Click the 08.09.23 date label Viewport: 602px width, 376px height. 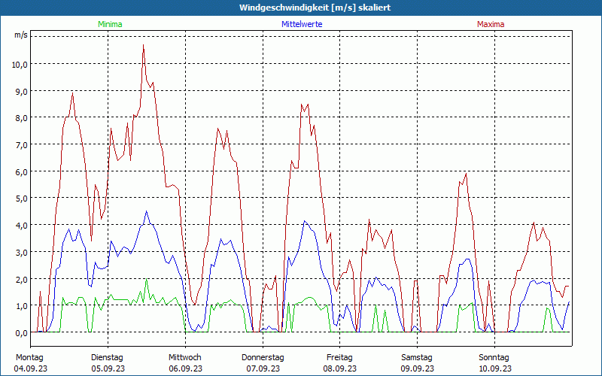pos(340,368)
